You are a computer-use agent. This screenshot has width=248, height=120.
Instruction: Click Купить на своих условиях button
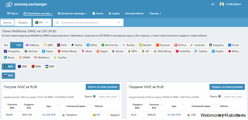pyautogui.click(x=103, y=87)
